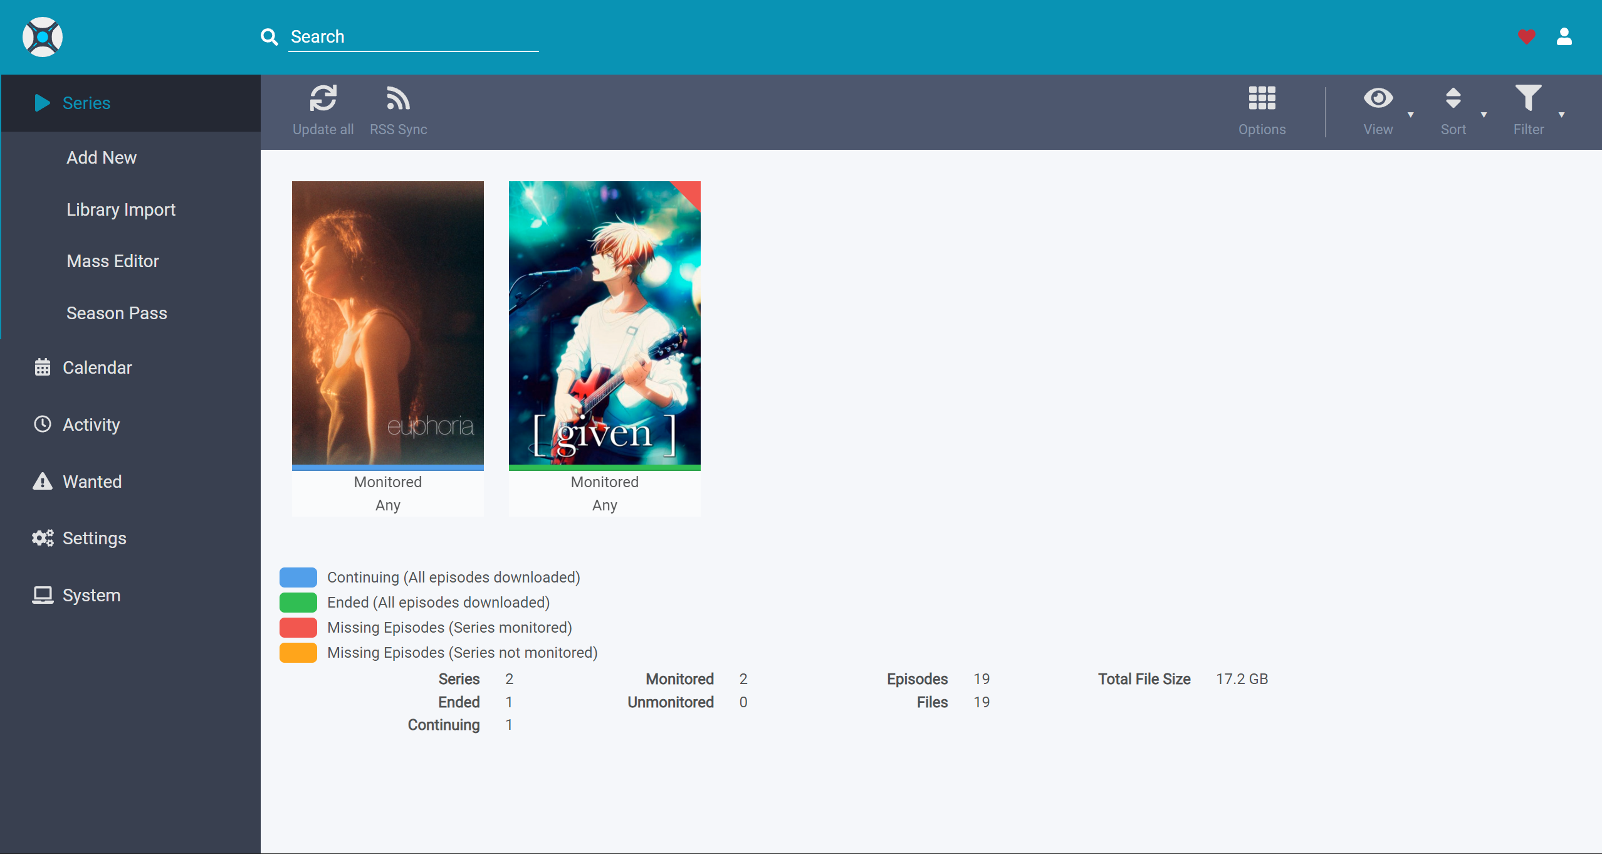Click the red Missing Episodes color swatch
This screenshot has height=854, width=1602.
(x=298, y=627)
